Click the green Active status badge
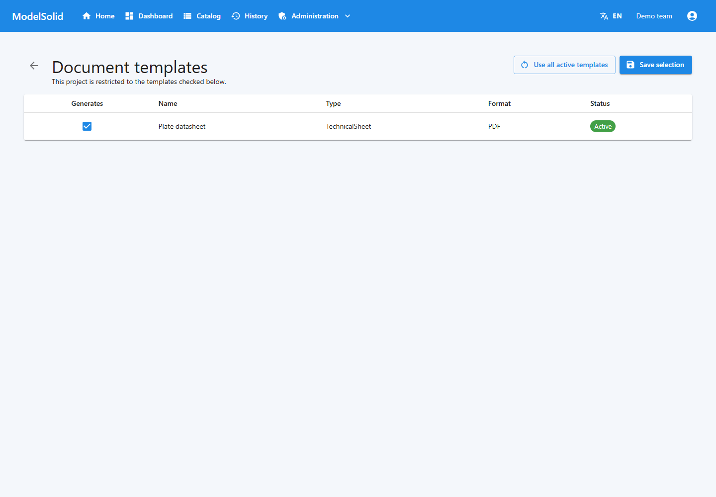The height and width of the screenshot is (497, 716). click(x=603, y=126)
